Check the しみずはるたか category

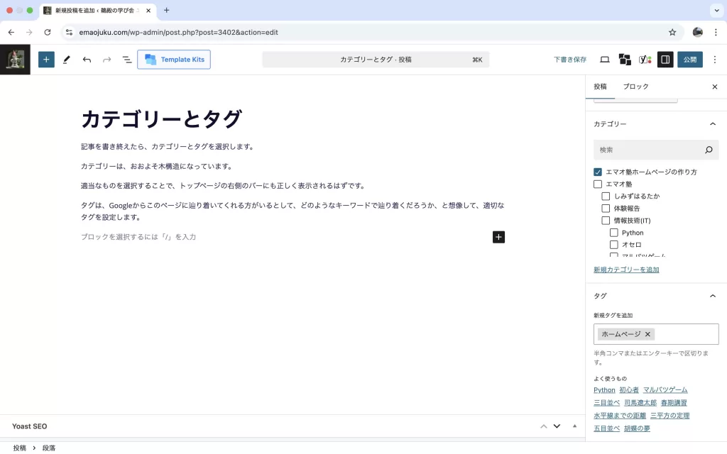pyautogui.click(x=606, y=196)
